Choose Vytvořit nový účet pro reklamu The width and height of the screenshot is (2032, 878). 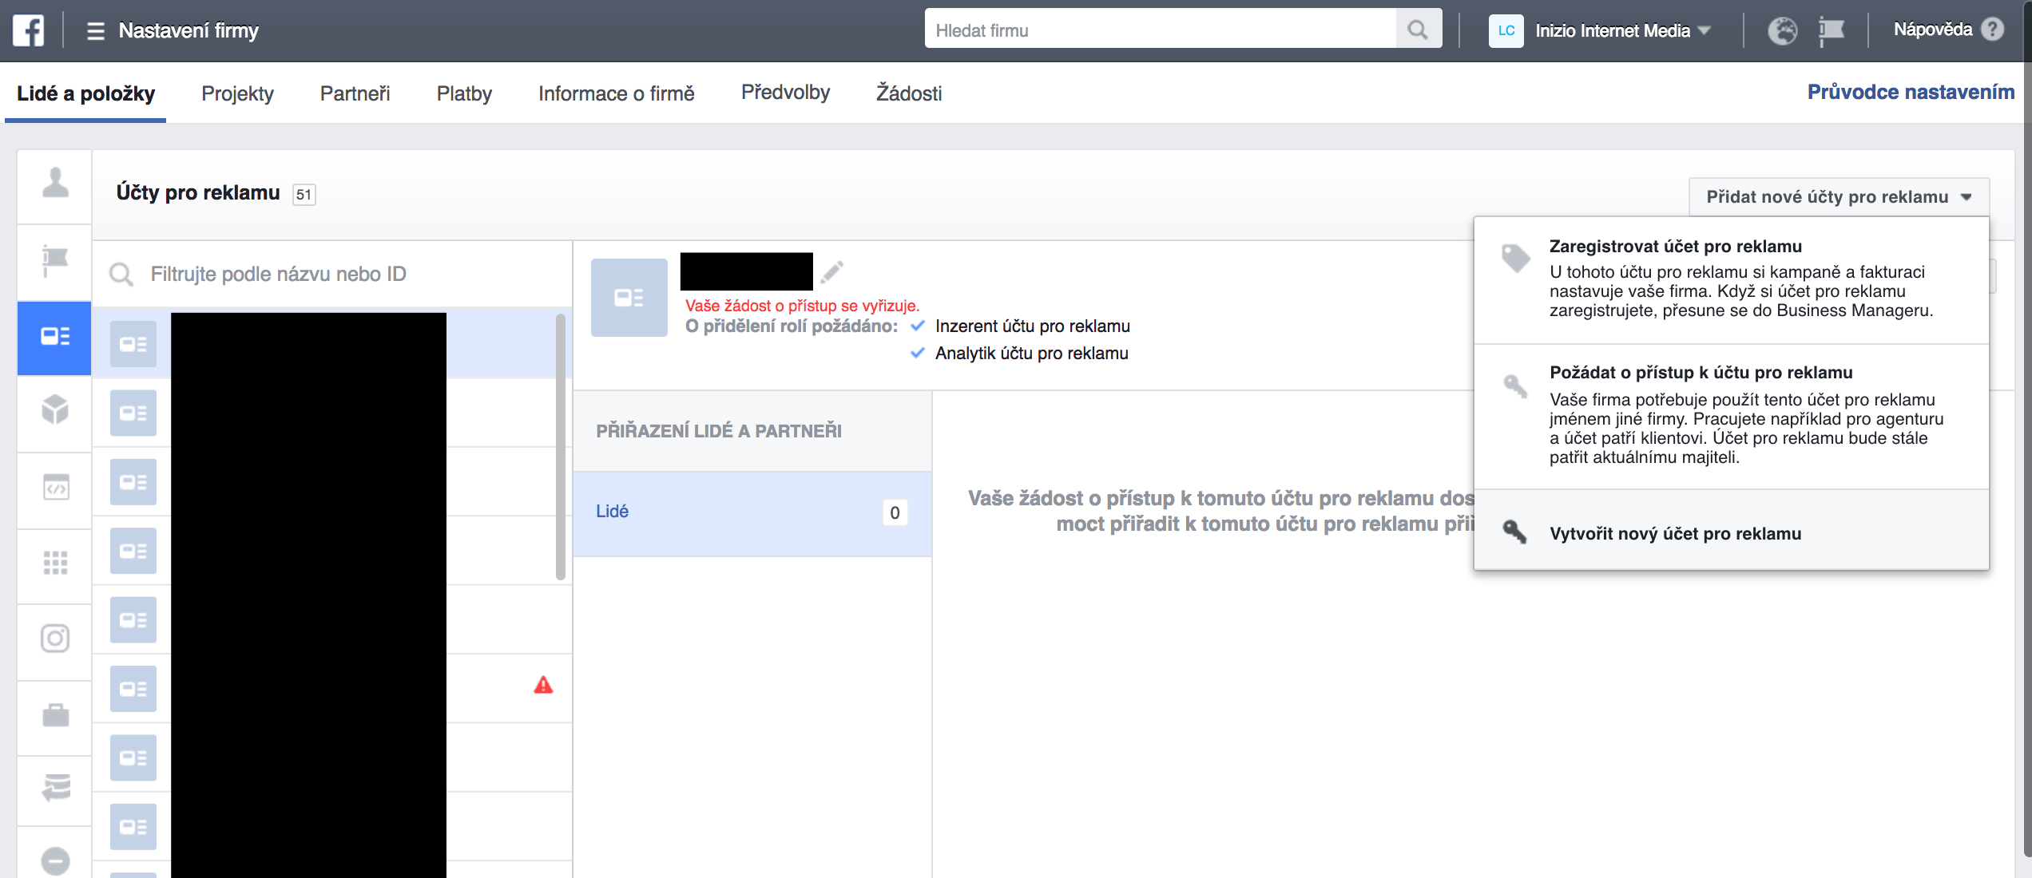coord(1731,532)
